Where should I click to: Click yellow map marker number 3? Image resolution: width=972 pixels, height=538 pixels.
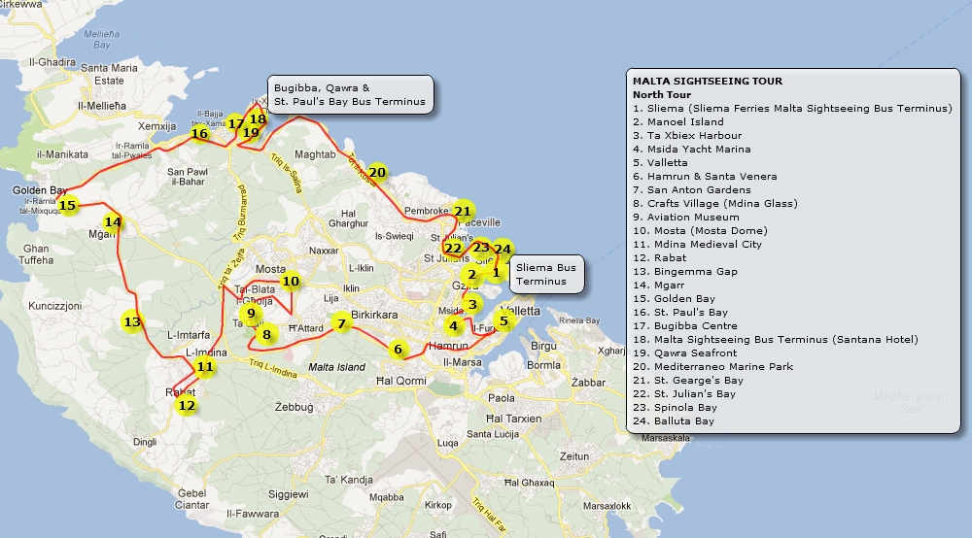pyautogui.click(x=472, y=304)
